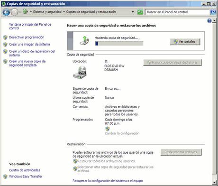
Task: Click the scrollbar up arrow
Action: coord(214,20)
